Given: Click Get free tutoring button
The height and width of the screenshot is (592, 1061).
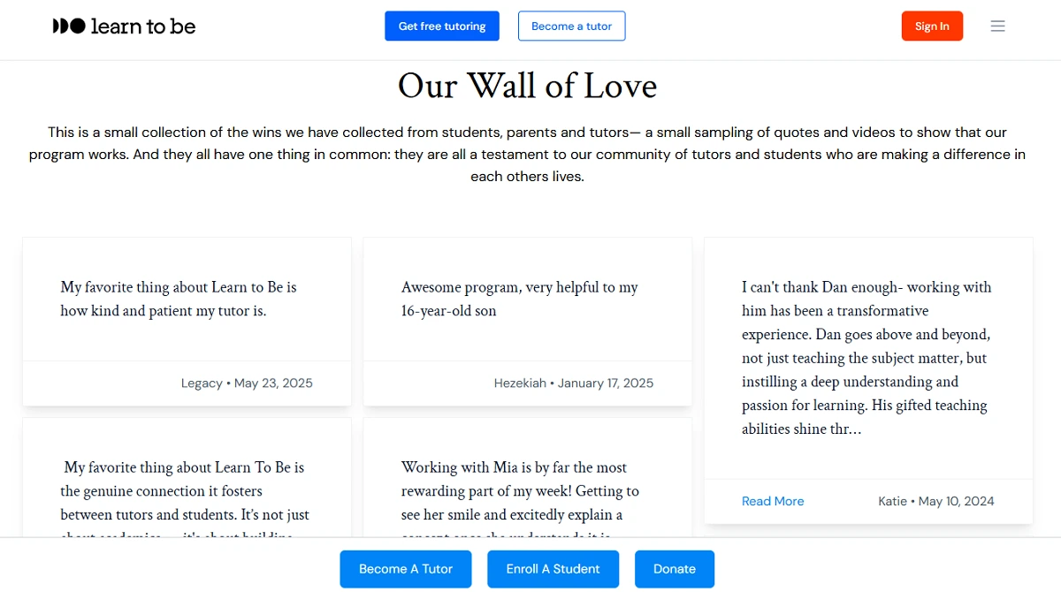Looking at the screenshot, I should [x=442, y=27].
